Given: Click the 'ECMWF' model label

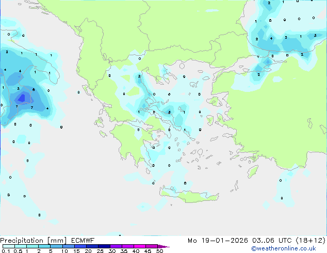Looking at the screenshot, I should 83,241.
